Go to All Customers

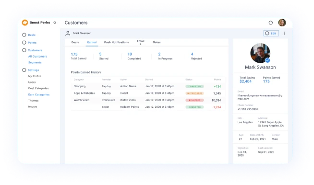[37, 57]
